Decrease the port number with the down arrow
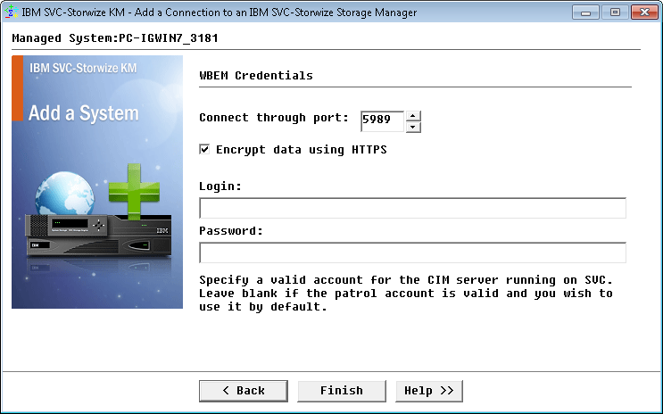Viewport: 663px width, 414px height. tap(413, 128)
